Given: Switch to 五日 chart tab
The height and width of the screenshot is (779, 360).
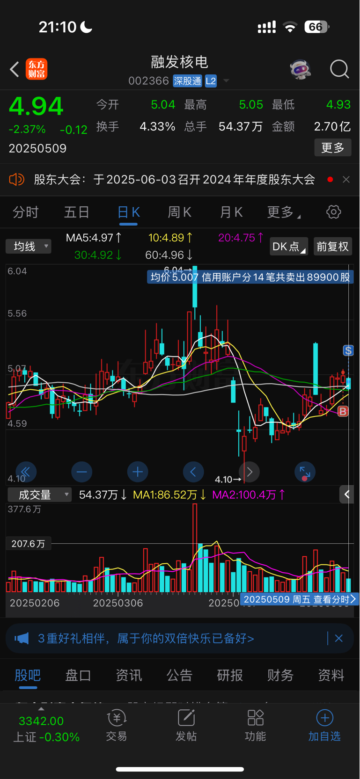Looking at the screenshot, I should (x=77, y=212).
